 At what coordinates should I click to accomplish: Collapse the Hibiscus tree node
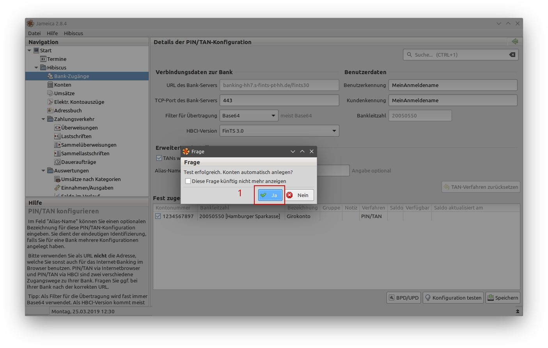[36, 67]
